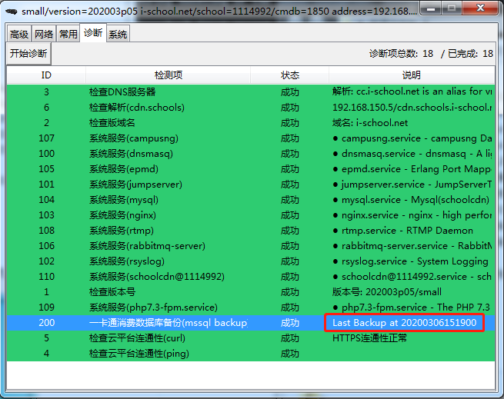Image resolution: width=504 pixels, height=399 pixels.
Task: Open the 网络 tab
Action: (44, 35)
